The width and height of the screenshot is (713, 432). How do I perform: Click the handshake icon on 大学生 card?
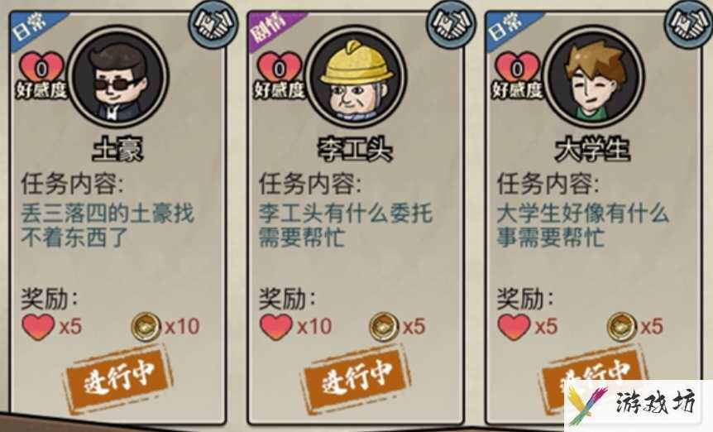[x=689, y=22]
